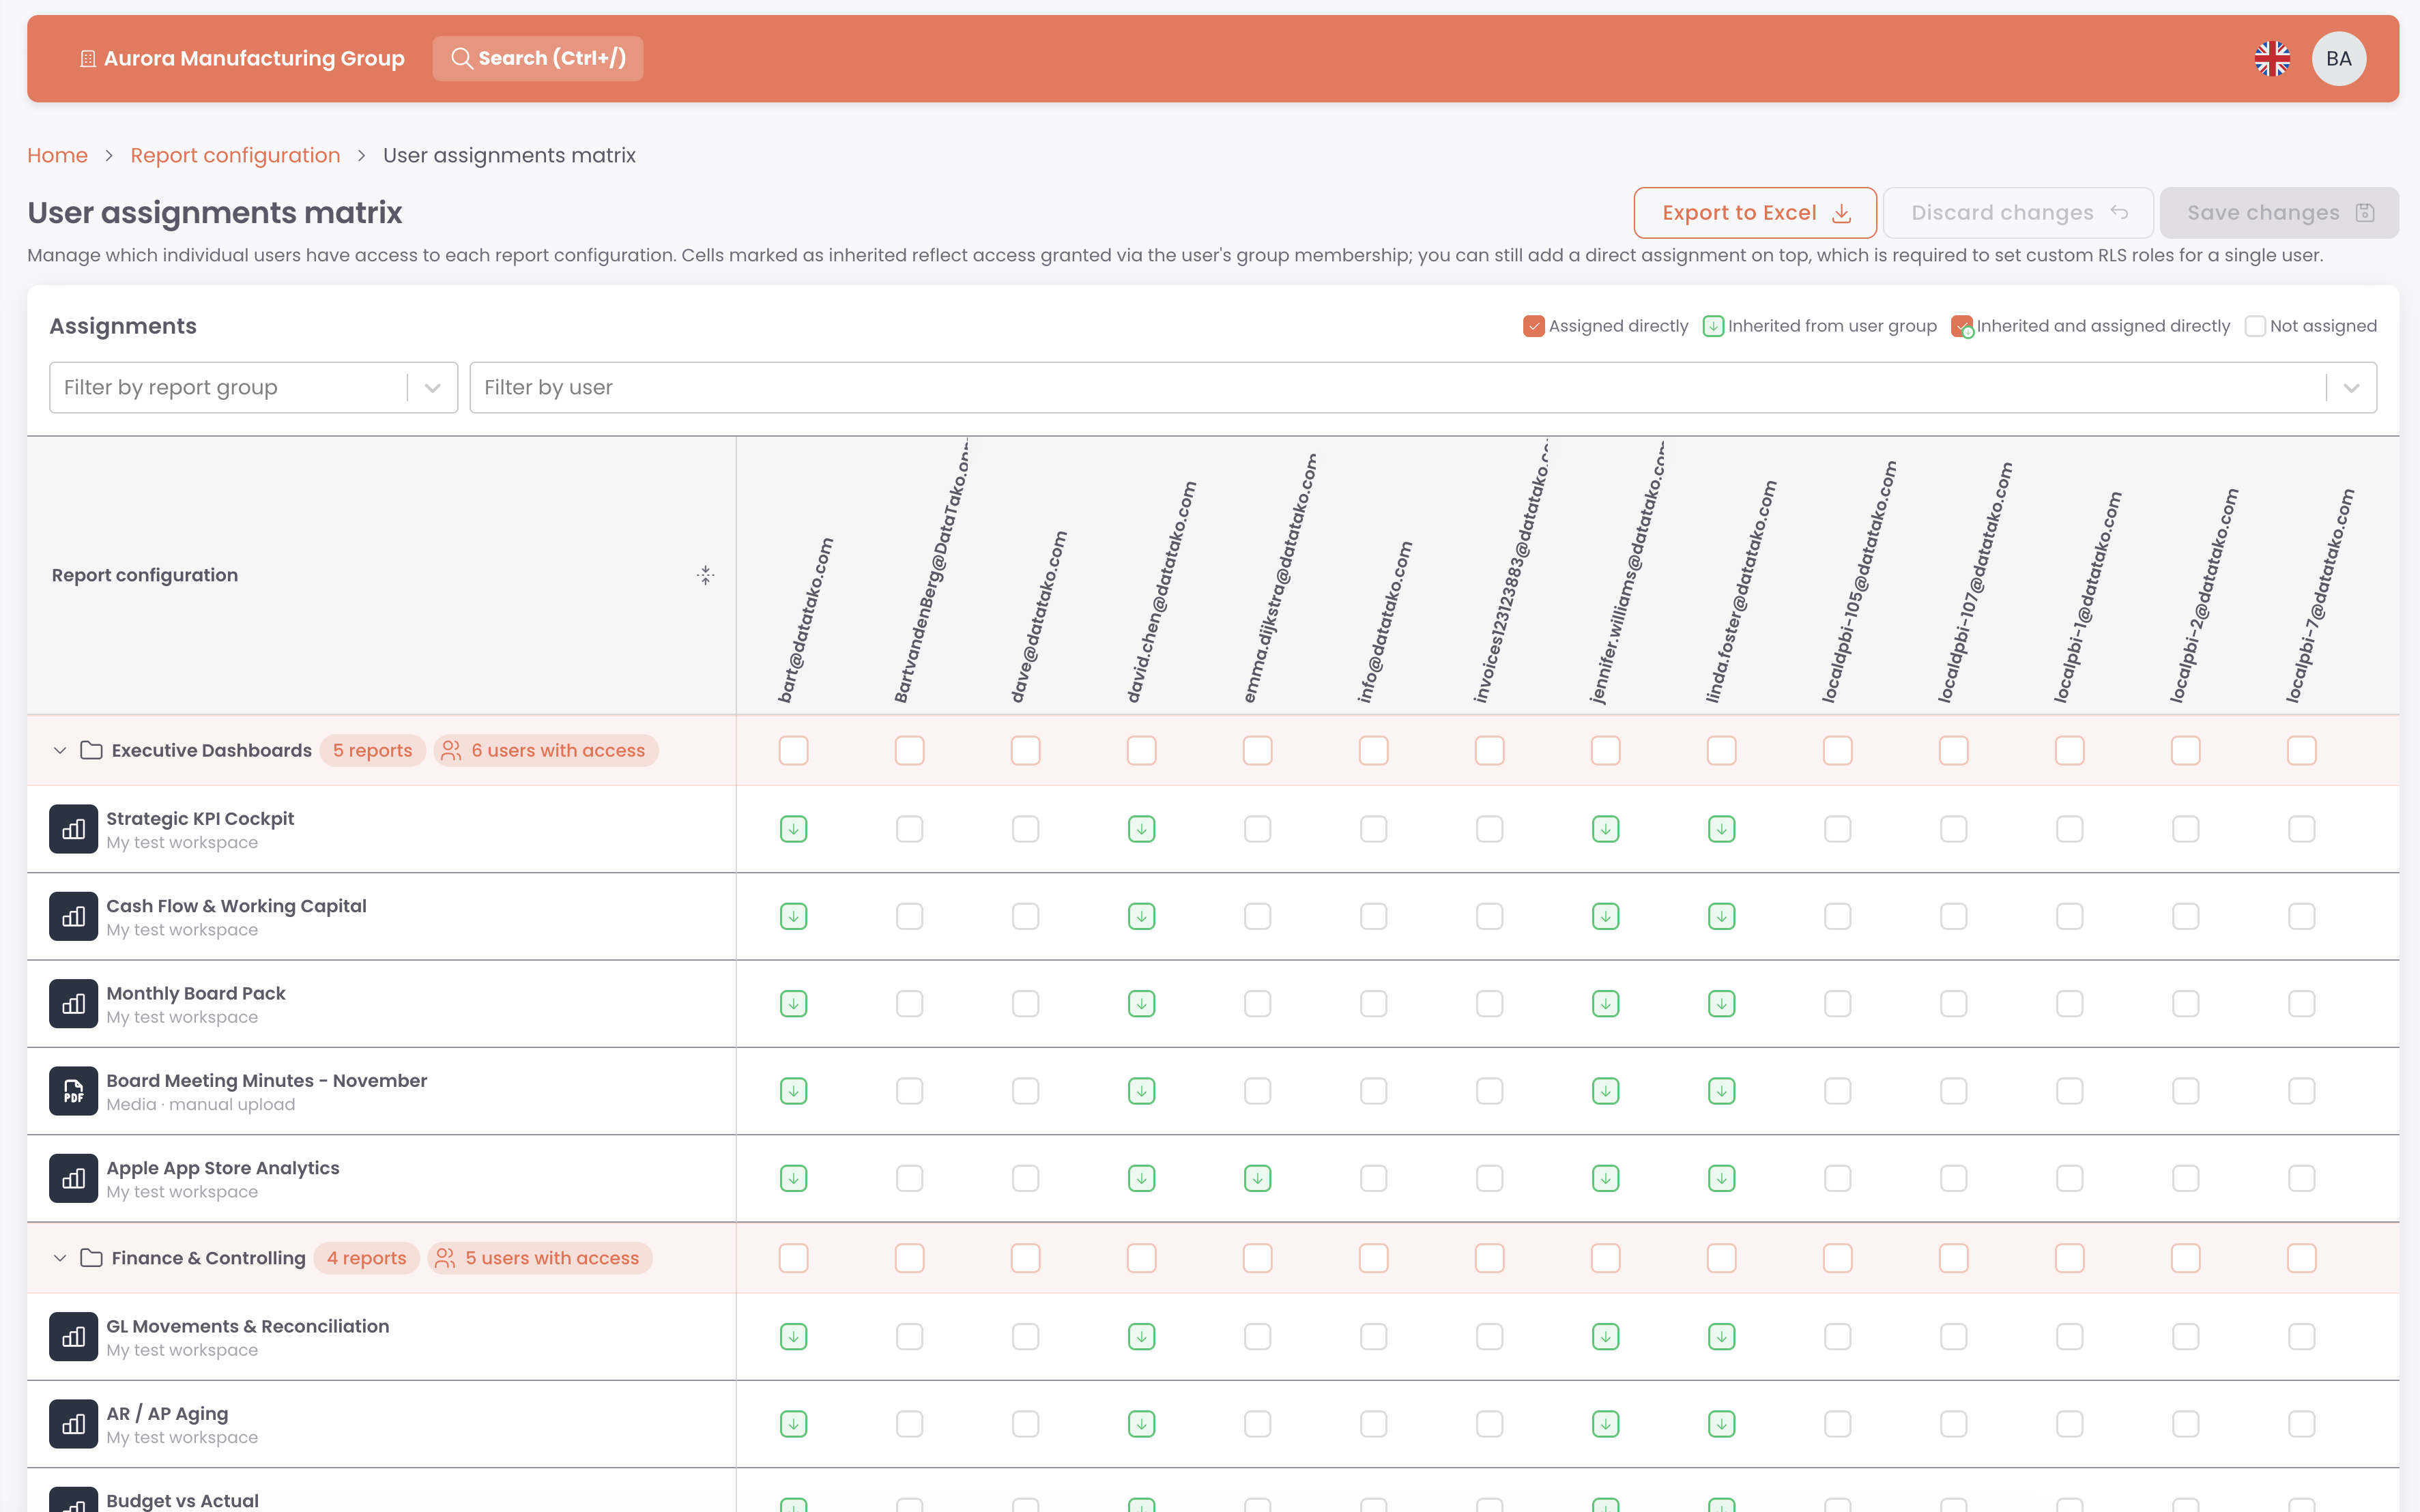Click the Monthly Board Pack report name
Screen dimensions: 2420x1512
coord(196,993)
